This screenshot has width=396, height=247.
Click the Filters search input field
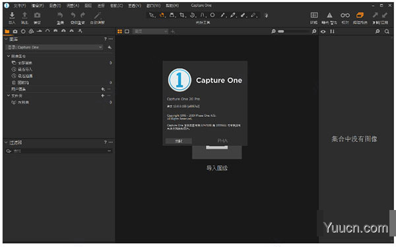[x=59, y=151]
